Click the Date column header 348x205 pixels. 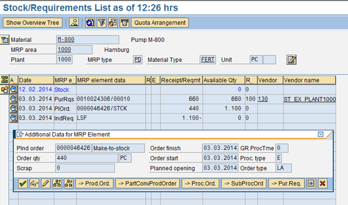click(x=36, y=80)
